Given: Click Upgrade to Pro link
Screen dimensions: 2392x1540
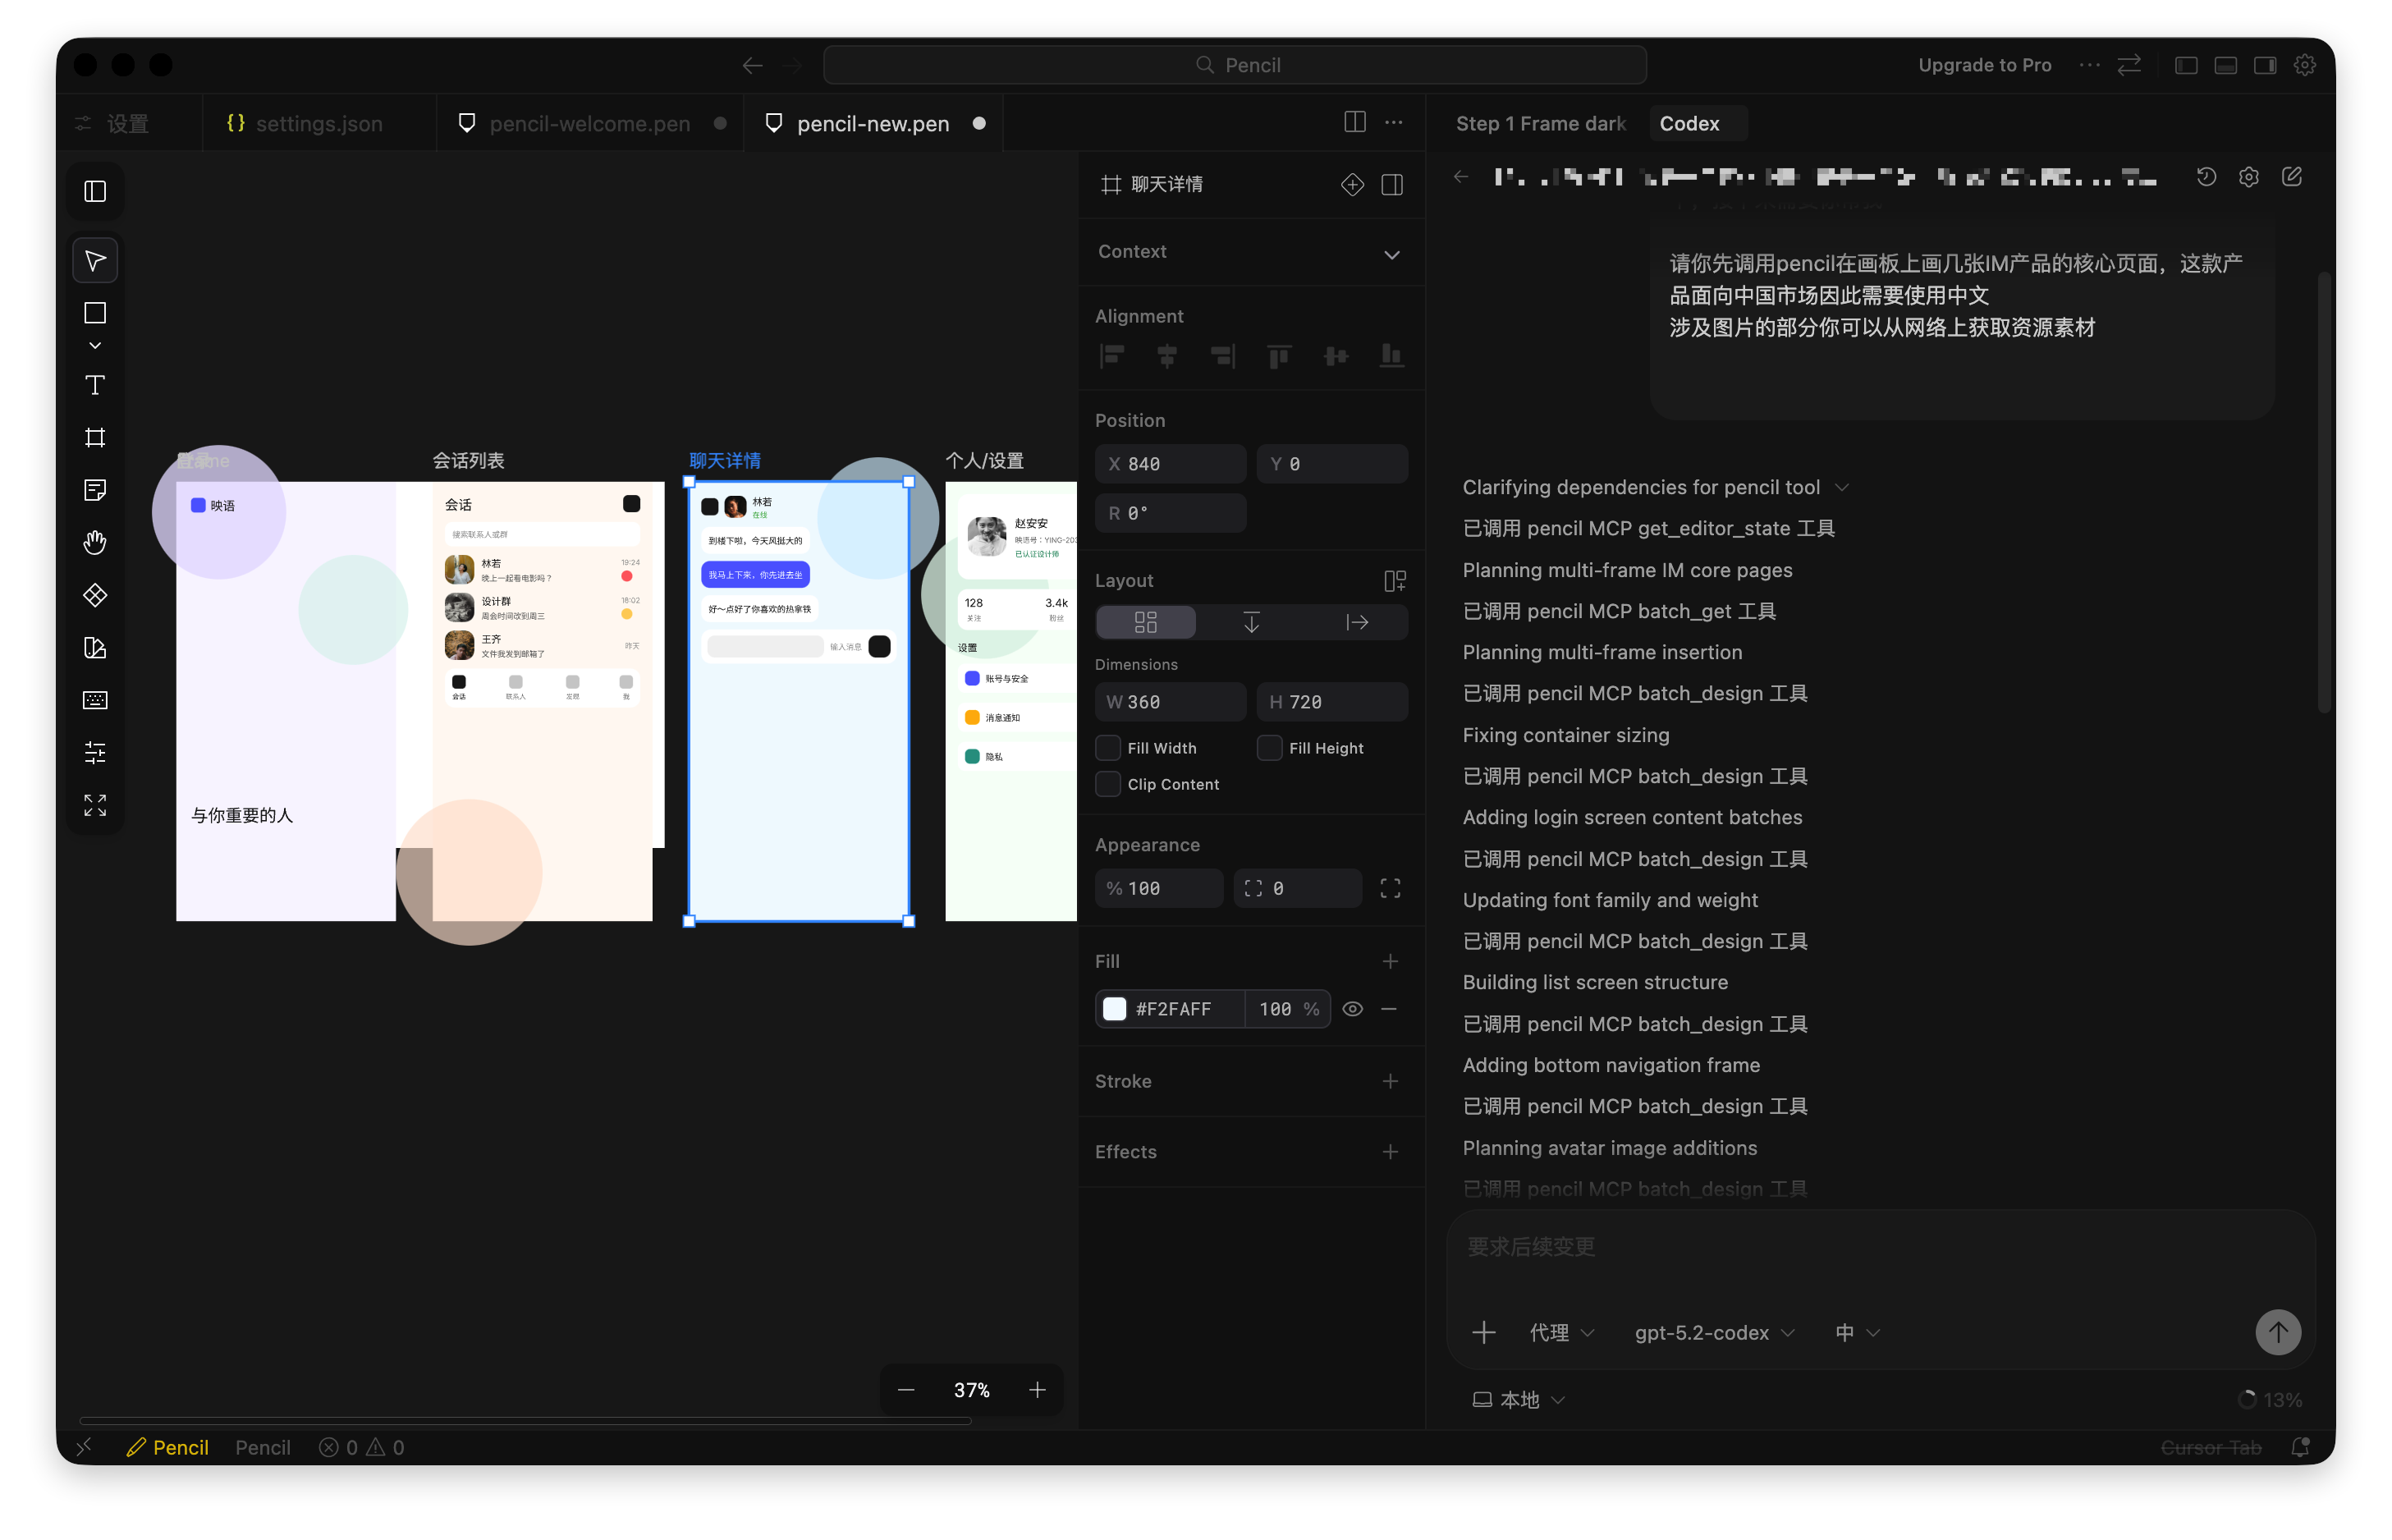Looking at the screenshot, I should tap(1984, 65).
